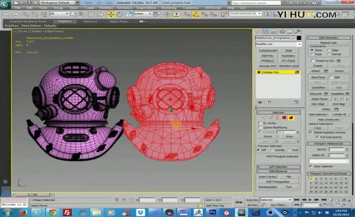Uncheck Delete Isolated Vertices
The width and height of the screenshot is (355, 217).
pos(311,132)
